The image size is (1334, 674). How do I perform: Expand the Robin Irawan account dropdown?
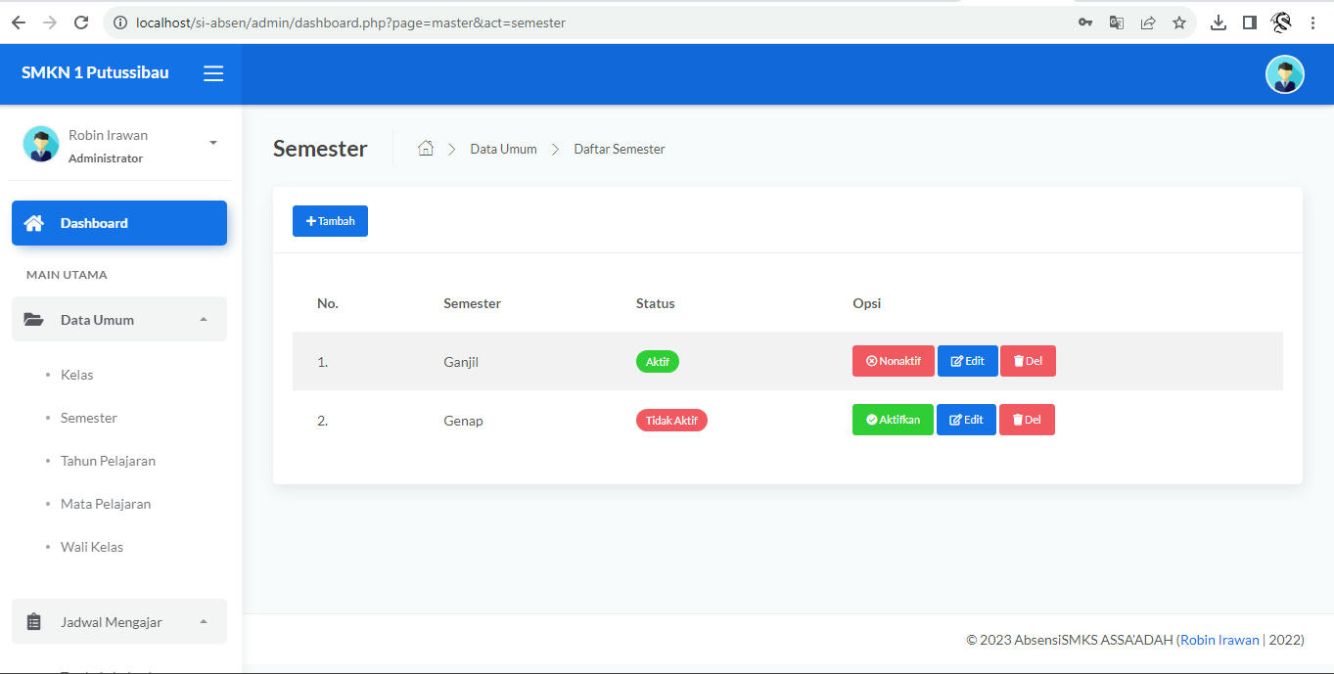212,142
